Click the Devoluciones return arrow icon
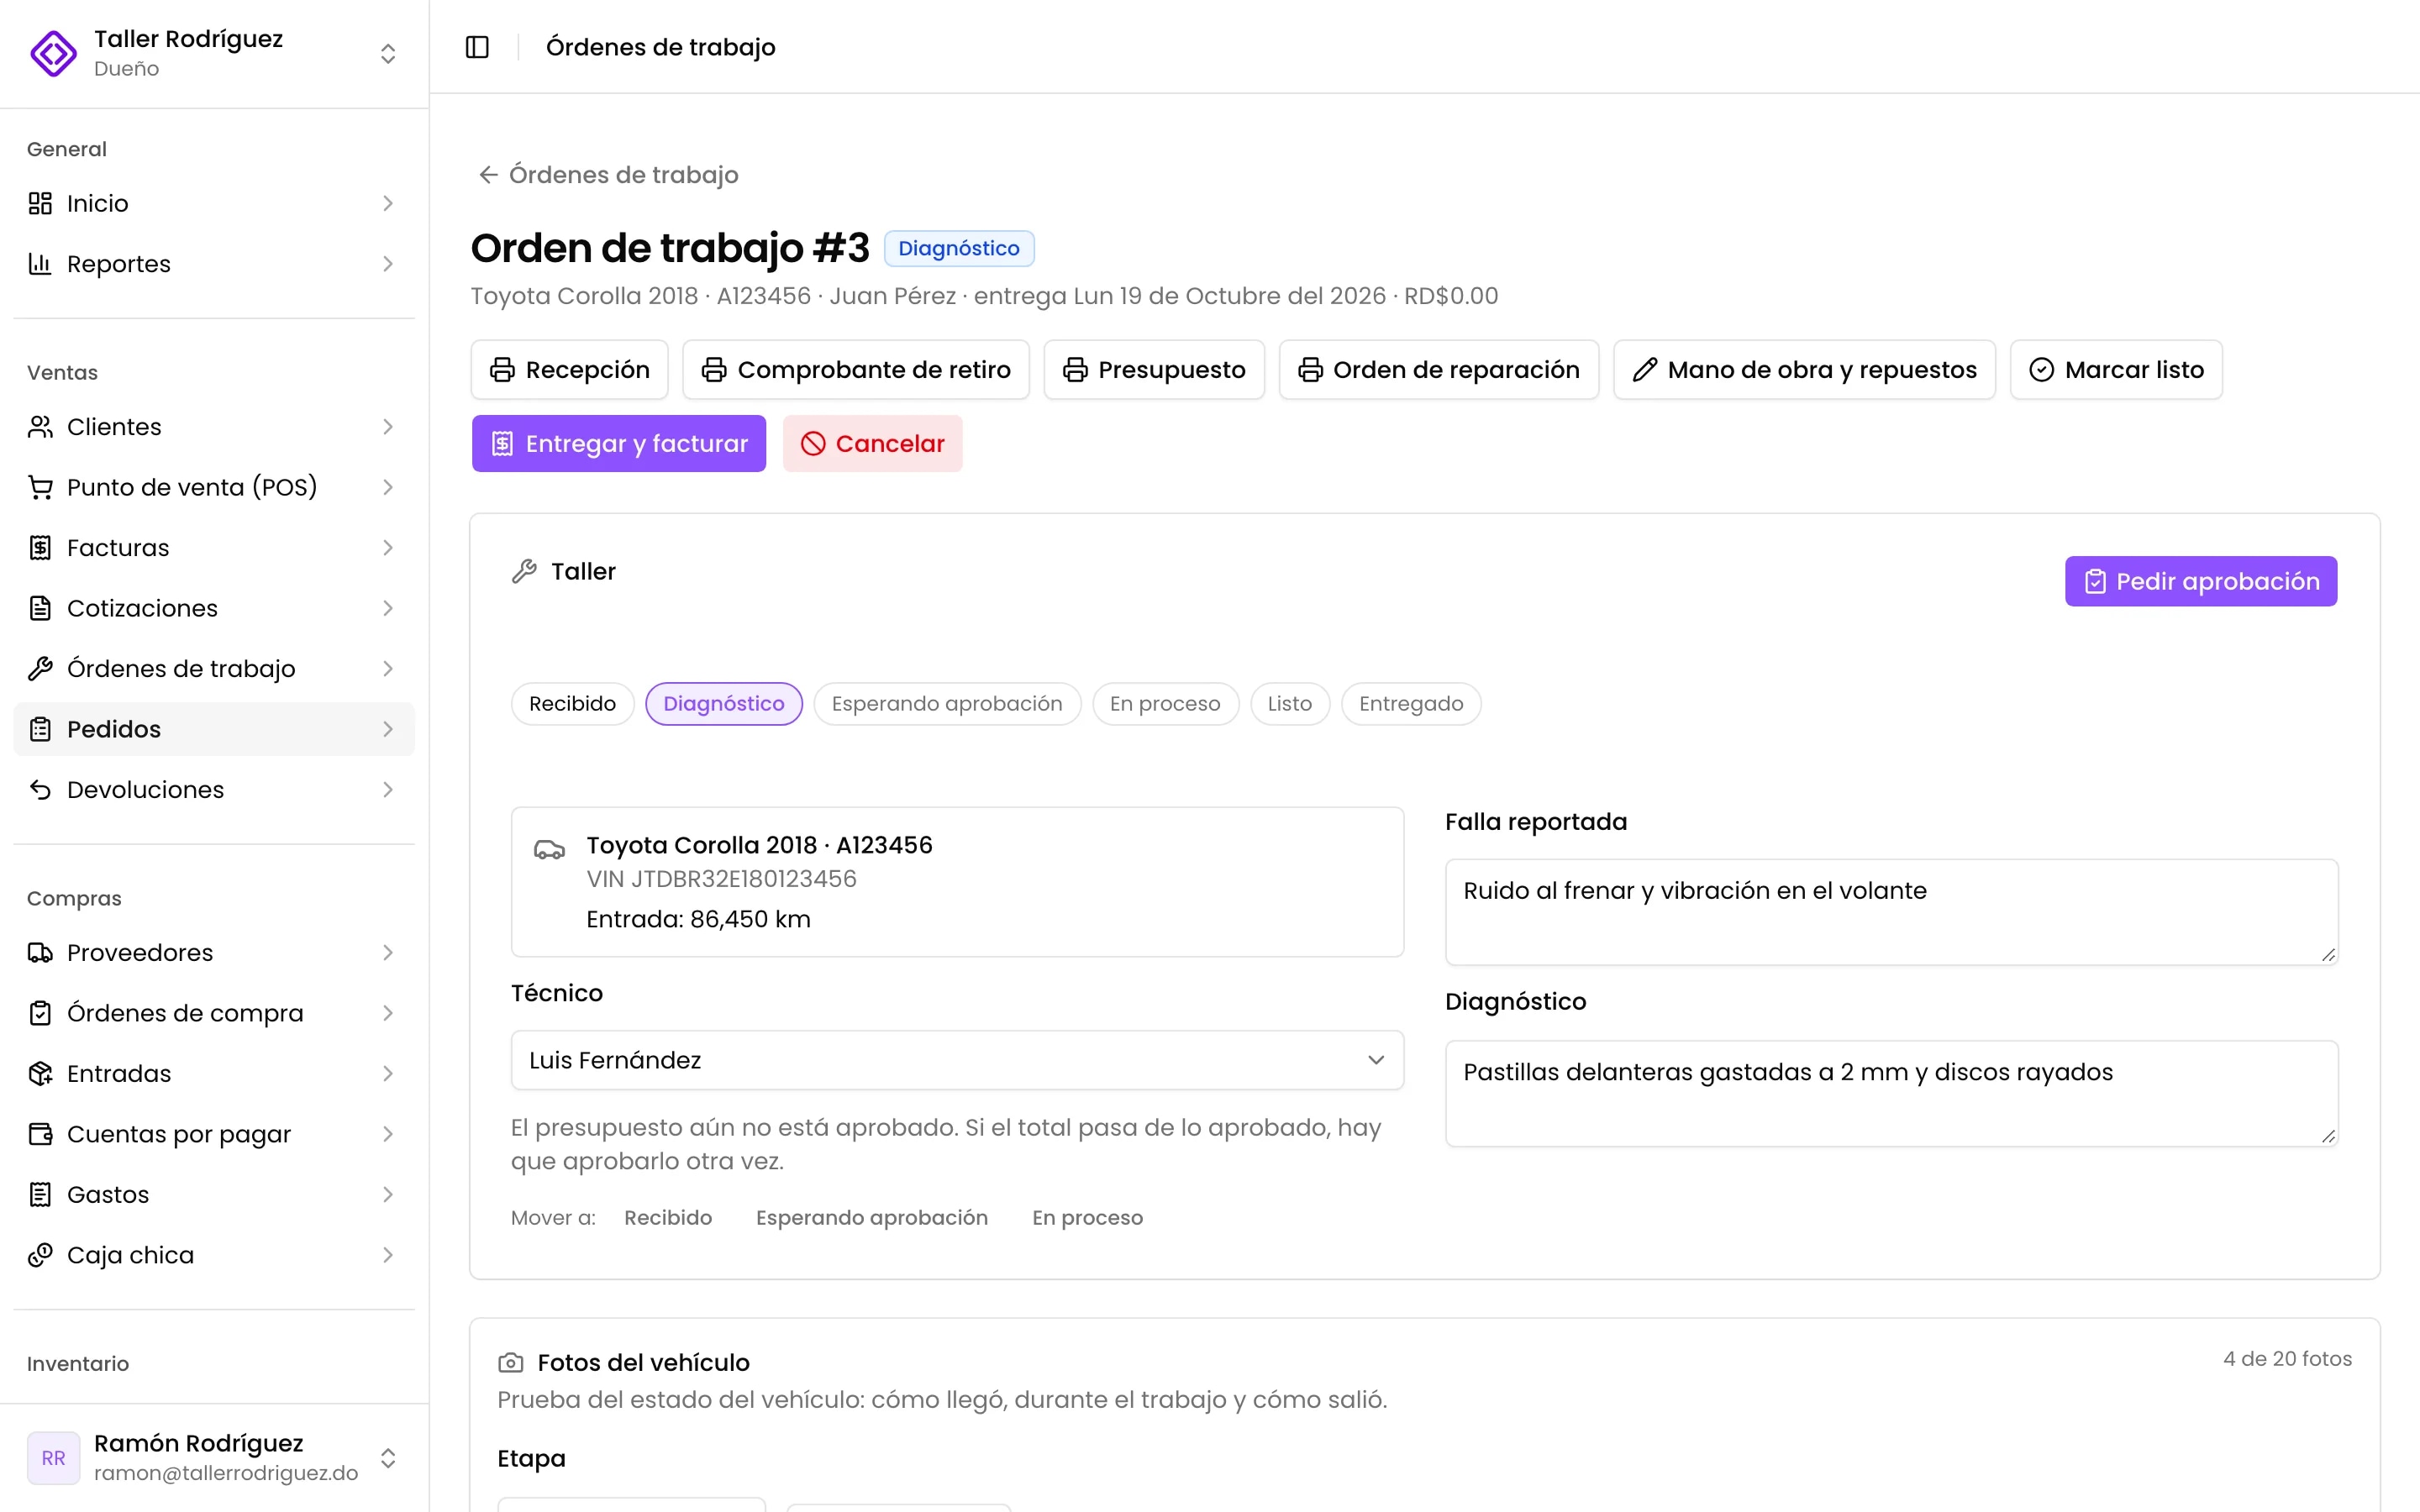This screenshot has height=1512, width=2420. coord(40,790)
